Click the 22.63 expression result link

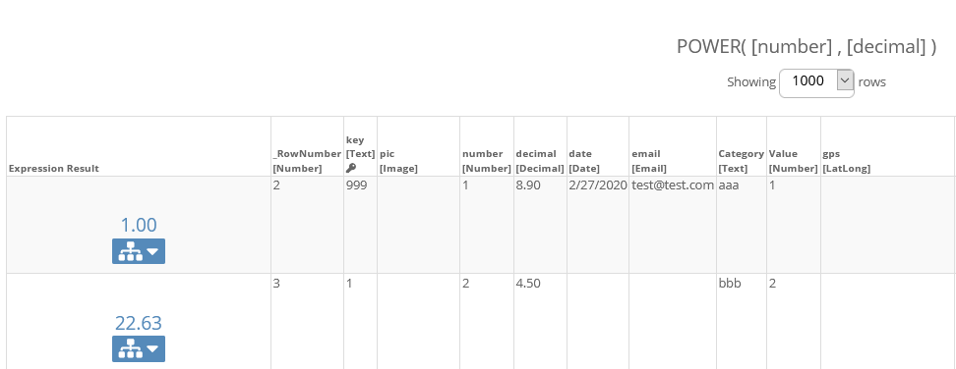(x=139, y=323)
